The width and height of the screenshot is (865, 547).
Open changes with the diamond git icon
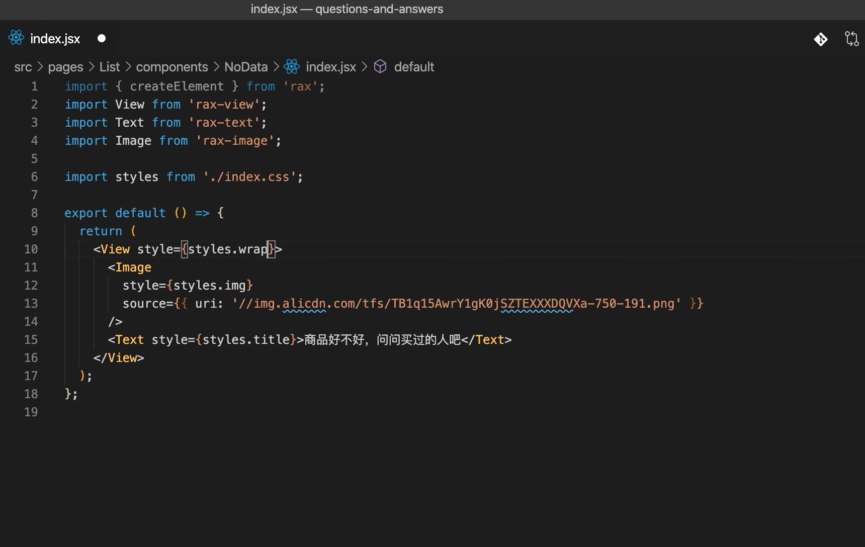click(x=821, y=39)
